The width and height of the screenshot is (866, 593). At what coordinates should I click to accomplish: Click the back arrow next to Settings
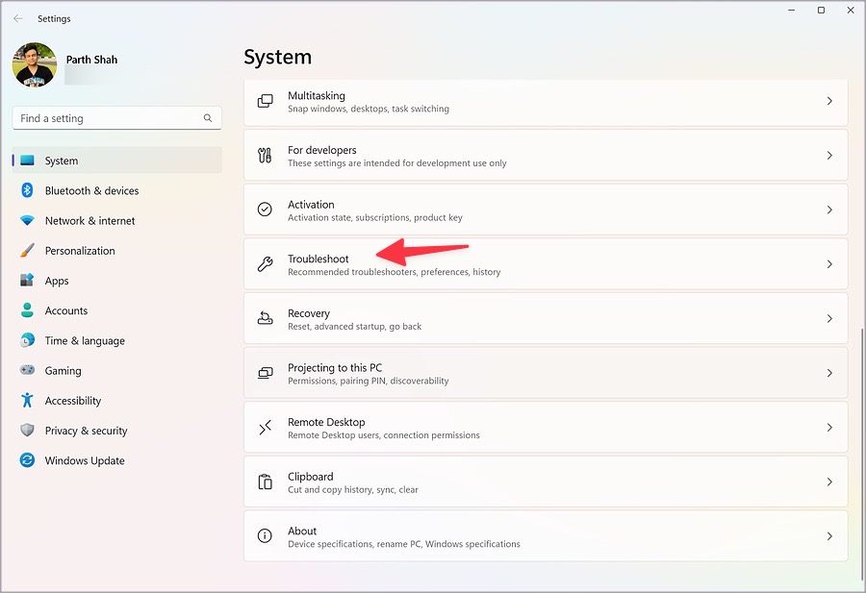click(17, 19)
